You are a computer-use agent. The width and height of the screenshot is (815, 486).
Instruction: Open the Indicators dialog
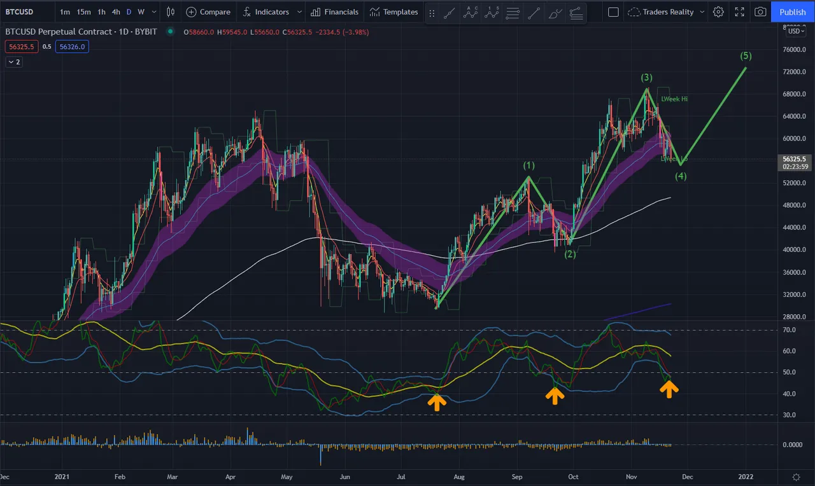[266, 11]
